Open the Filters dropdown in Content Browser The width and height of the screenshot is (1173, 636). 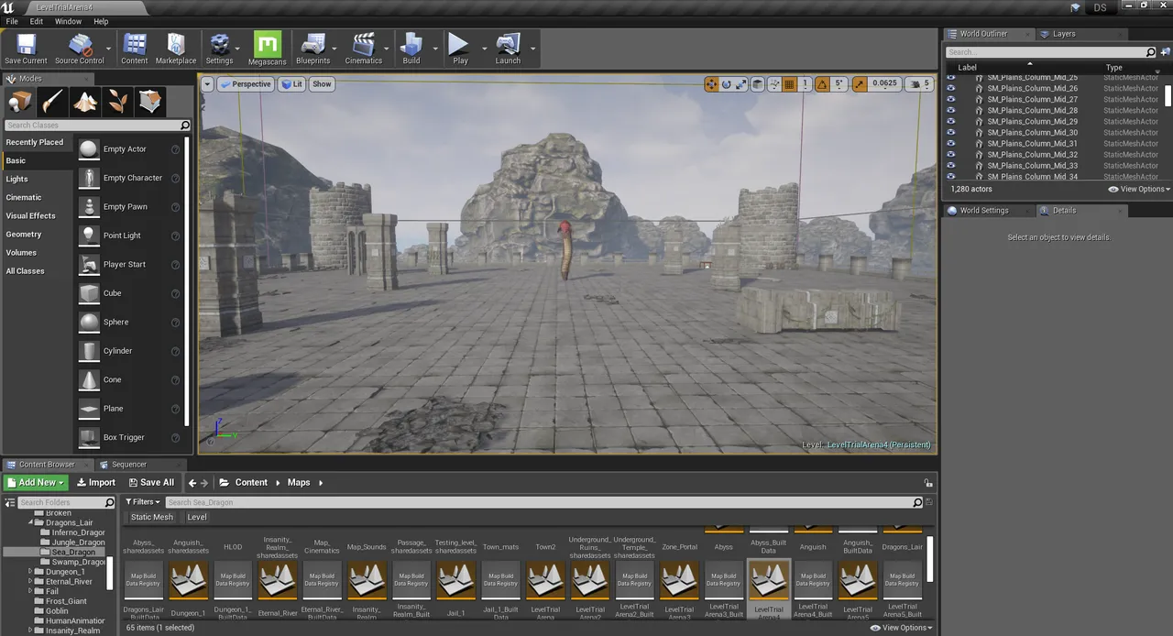tap(143, 502)
